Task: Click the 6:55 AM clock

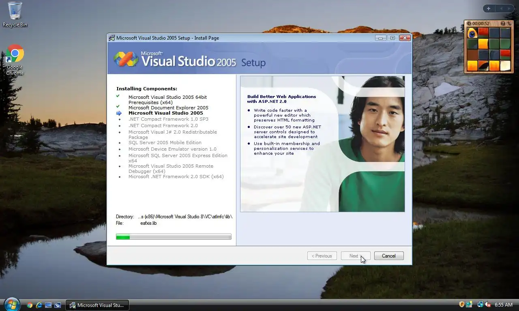Action: [x=504, y=305]
